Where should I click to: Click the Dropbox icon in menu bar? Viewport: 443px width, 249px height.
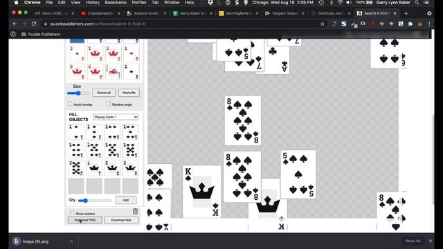(x=210, y=3)
